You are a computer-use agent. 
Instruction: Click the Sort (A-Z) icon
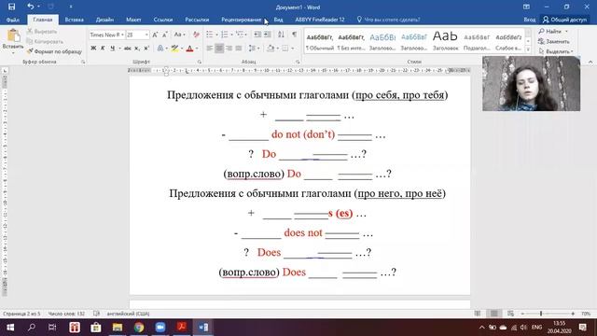281,35
